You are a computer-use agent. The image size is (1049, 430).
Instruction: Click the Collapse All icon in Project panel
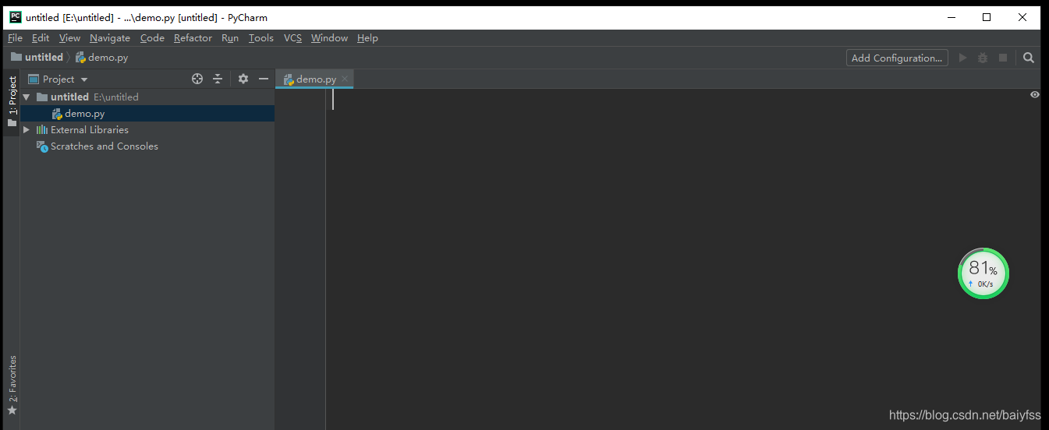click(218, 79)
